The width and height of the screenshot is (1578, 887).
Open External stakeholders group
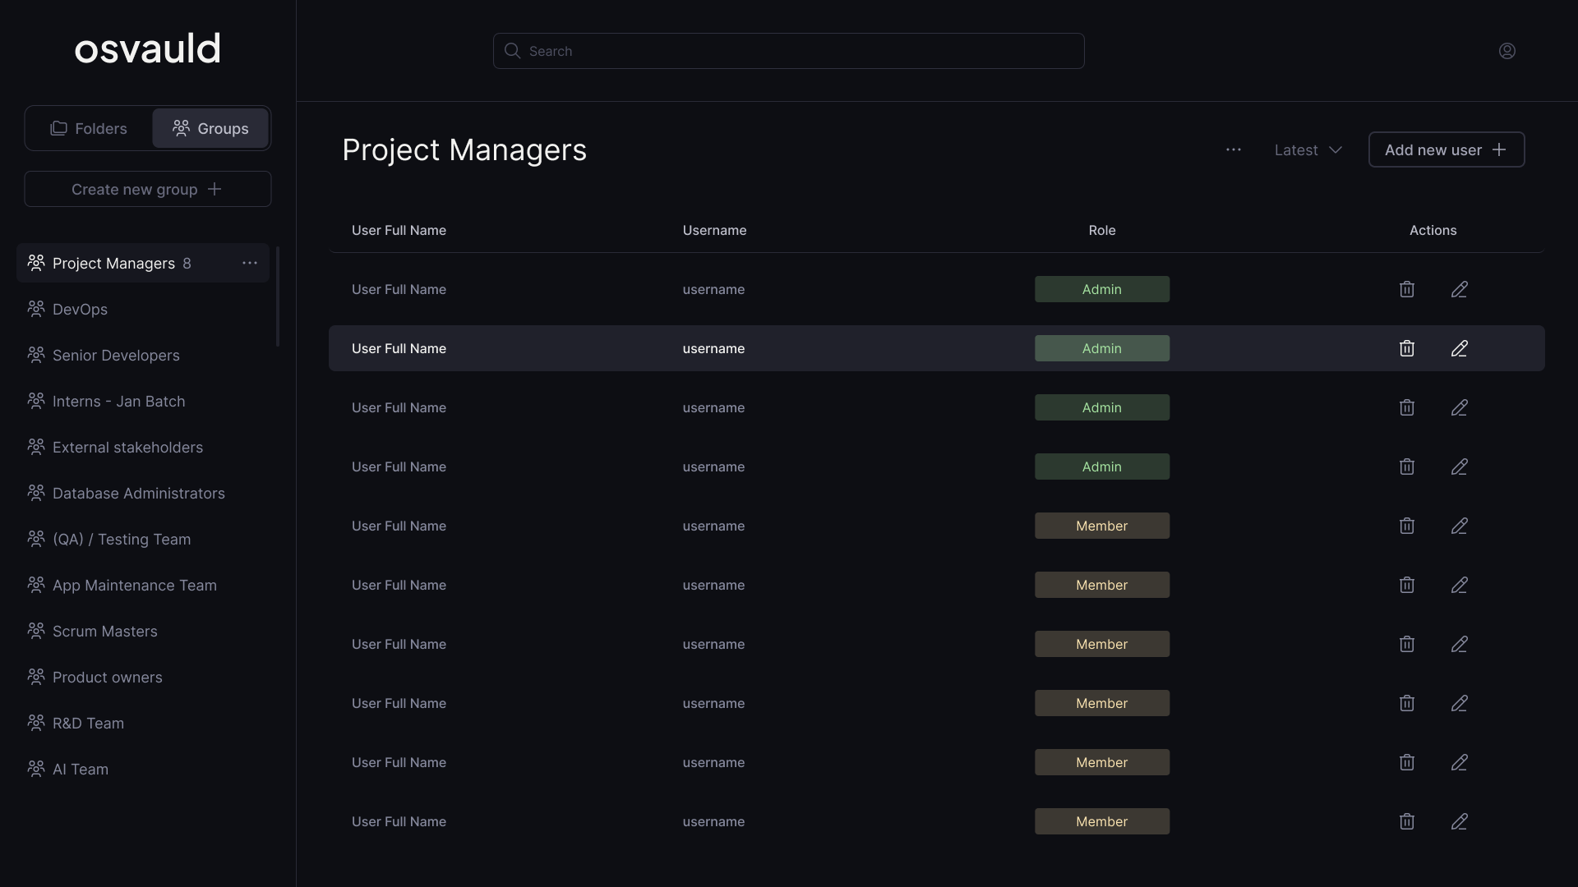tap(143, 447)
